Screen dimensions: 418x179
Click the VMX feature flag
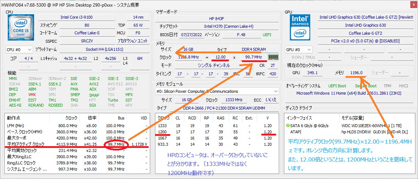32,95
